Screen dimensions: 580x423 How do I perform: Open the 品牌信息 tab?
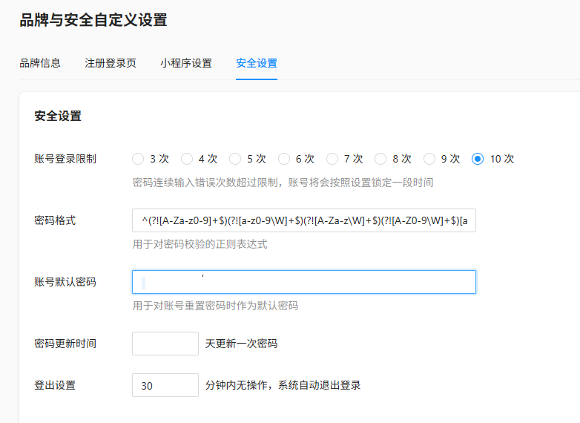[x=40, y=63]
